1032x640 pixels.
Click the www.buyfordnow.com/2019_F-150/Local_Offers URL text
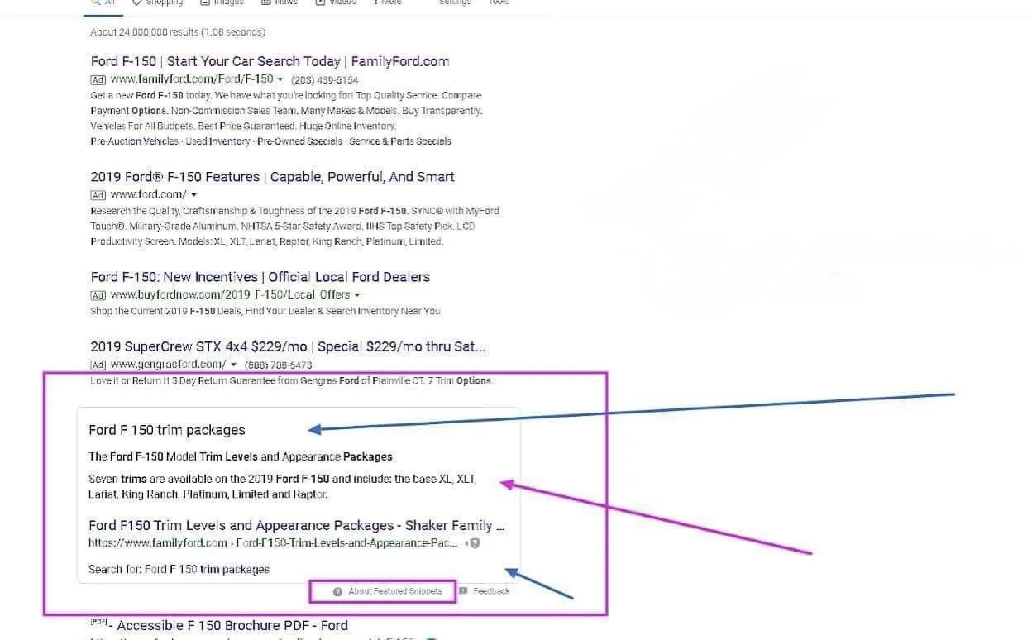click(230, 295)
